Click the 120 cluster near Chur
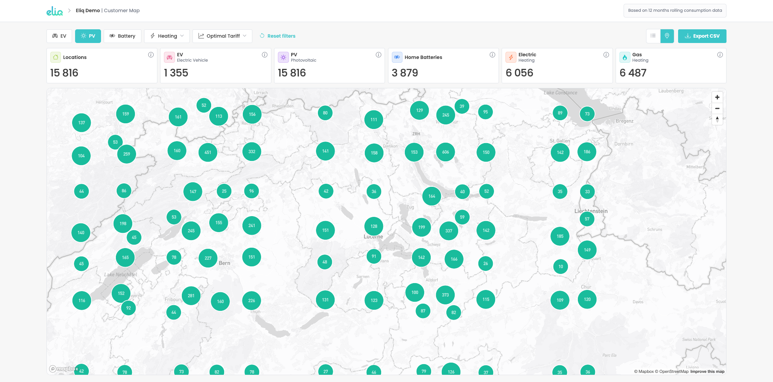773x382 pixels. [x=587, y=299]
